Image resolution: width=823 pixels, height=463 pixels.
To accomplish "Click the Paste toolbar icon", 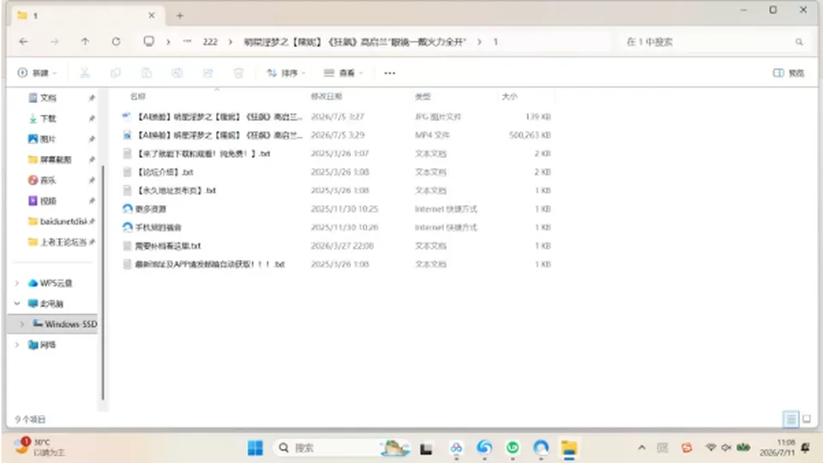I will click(x=147, y=73).
